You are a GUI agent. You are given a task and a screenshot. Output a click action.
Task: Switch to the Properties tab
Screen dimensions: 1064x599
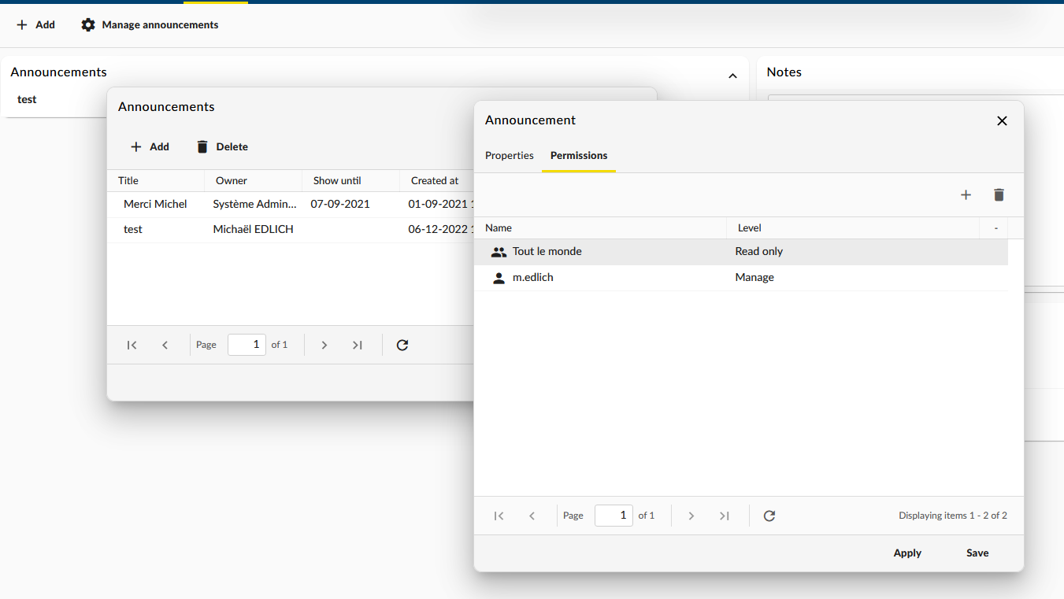coord(509,155)
